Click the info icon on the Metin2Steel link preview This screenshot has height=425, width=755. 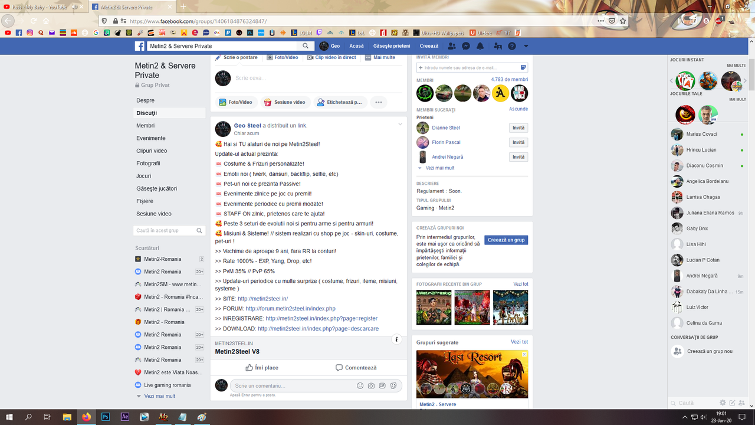(397, 339)
